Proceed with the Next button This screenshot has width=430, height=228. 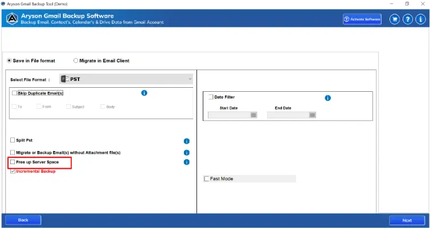tap(407, 221)
